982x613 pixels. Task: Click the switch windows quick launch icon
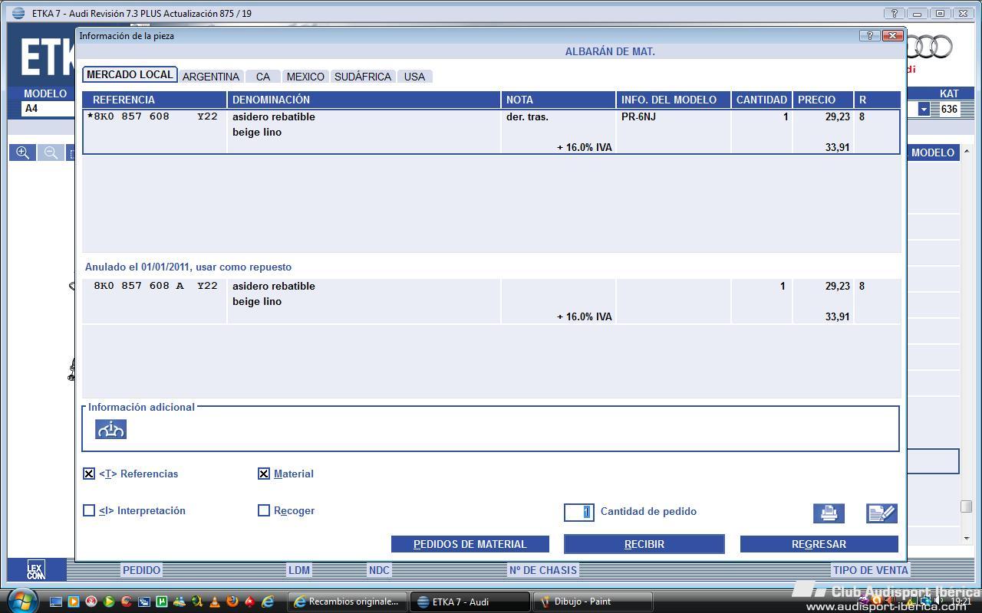[144, 602]
